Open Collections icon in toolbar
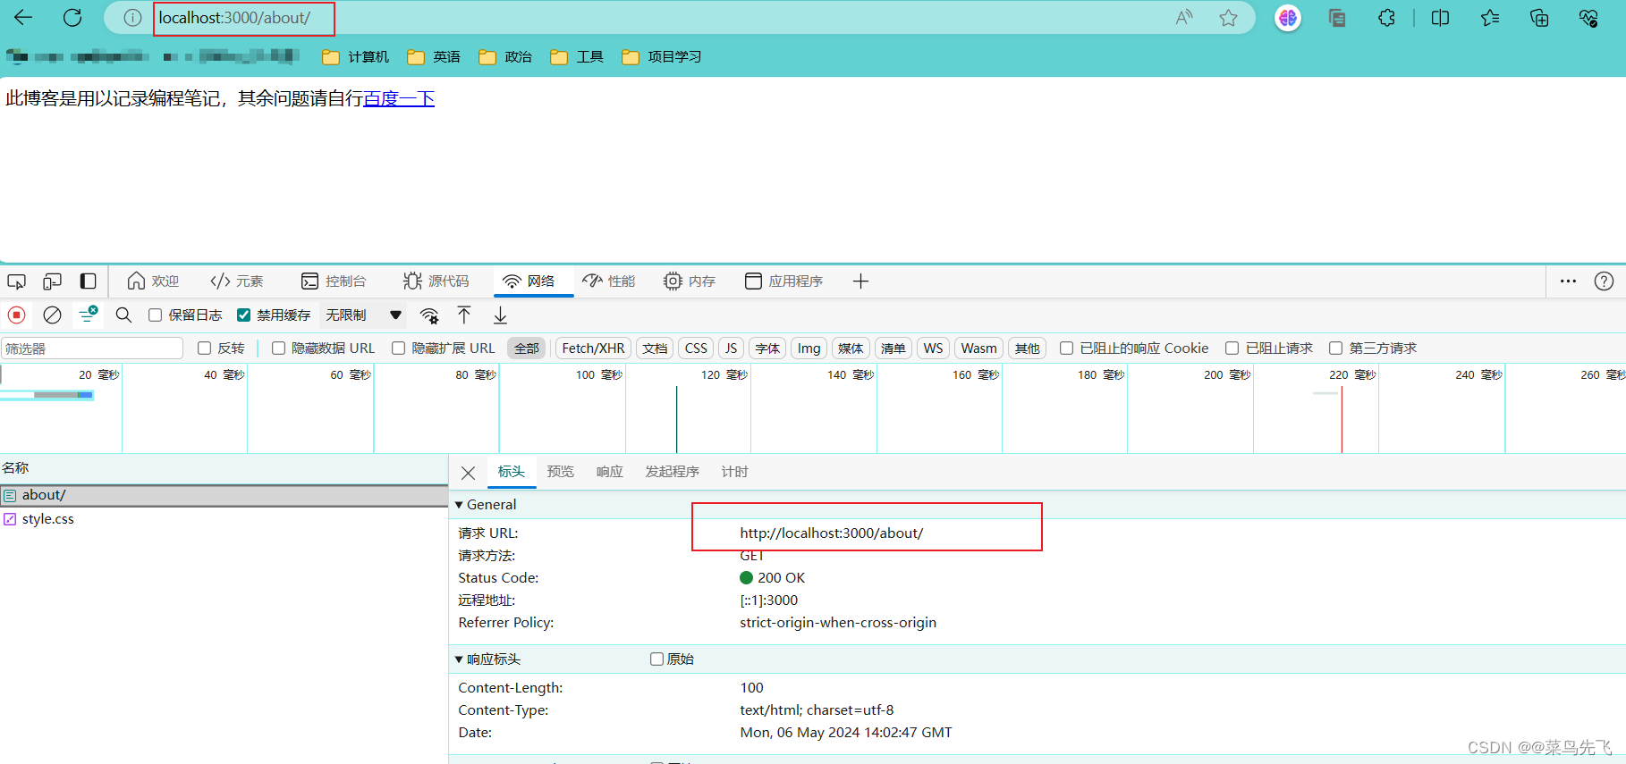 click(x=1539, y=17)
